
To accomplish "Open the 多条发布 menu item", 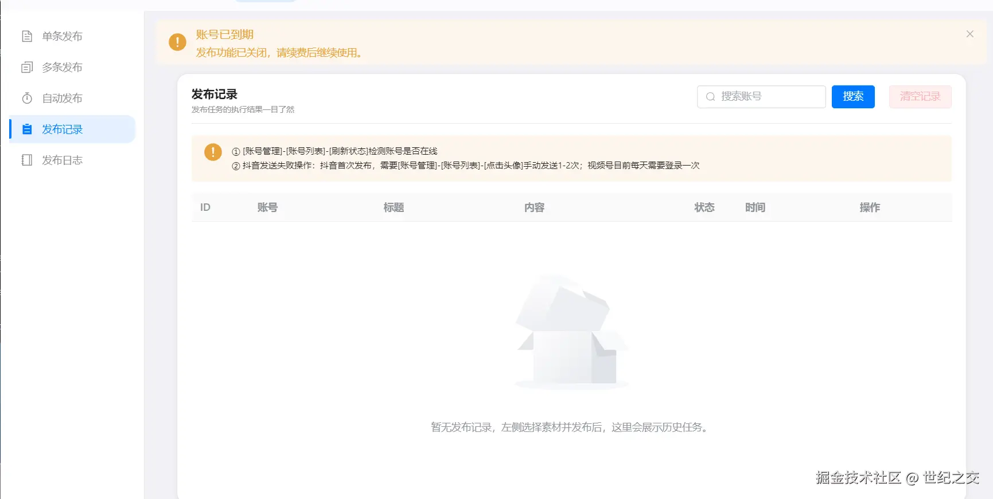I will pos(72,67).
